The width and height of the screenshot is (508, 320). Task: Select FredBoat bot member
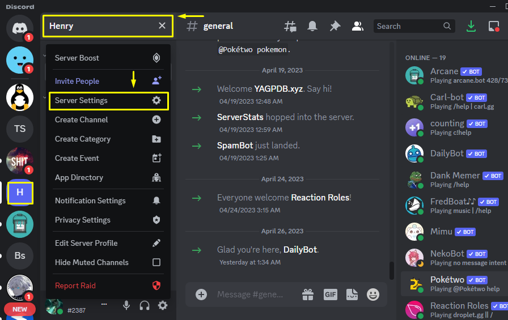pos(455,206)
